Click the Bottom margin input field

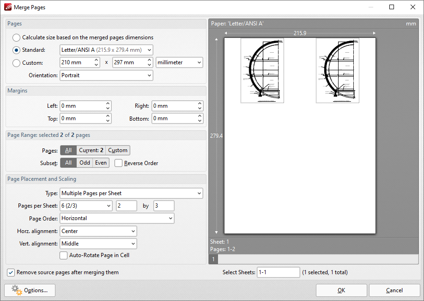(175, 118)
